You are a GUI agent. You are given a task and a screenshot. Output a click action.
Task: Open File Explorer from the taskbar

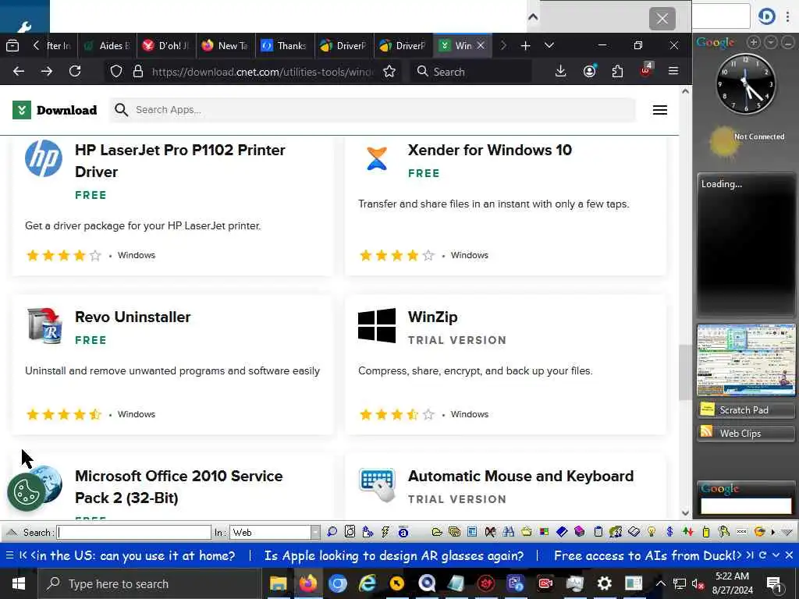pyautogui.click(x=279, y=583)
